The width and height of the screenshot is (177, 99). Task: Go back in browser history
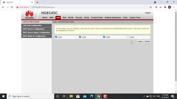tap(3, 7)
